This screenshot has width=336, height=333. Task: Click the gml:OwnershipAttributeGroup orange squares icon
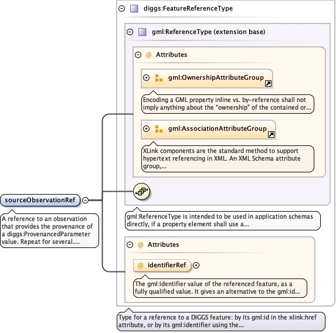(x=158, y=78)
